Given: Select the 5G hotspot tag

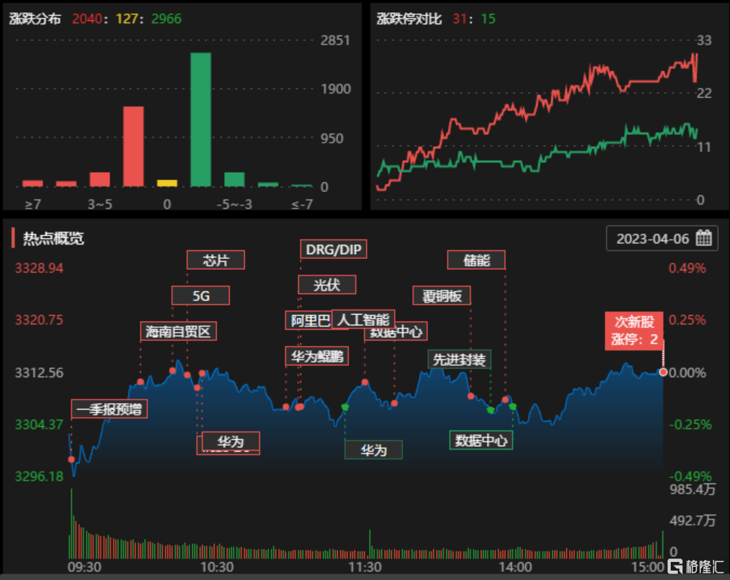Looking at the screenshot, I should point(200,296).
